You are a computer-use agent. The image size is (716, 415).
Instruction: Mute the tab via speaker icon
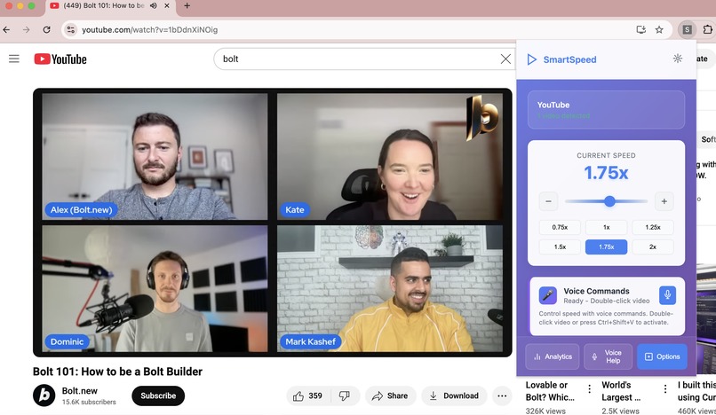click(154, 5)
